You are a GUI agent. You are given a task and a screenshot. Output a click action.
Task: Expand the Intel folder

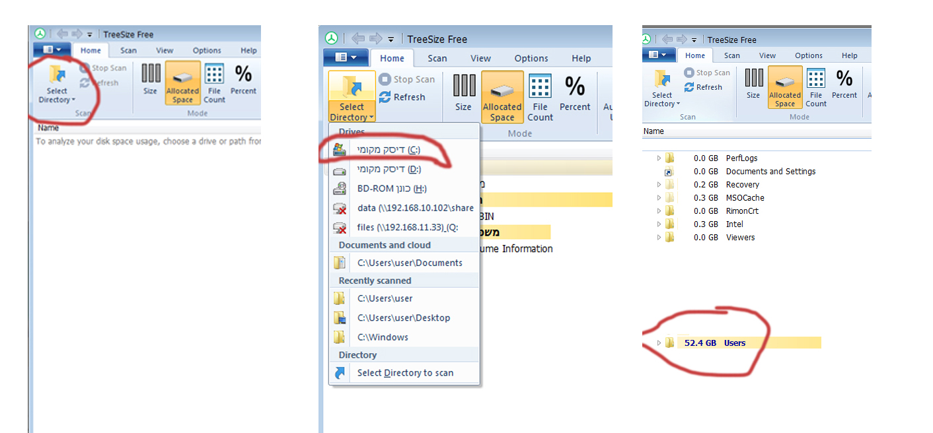coord(659,224)
